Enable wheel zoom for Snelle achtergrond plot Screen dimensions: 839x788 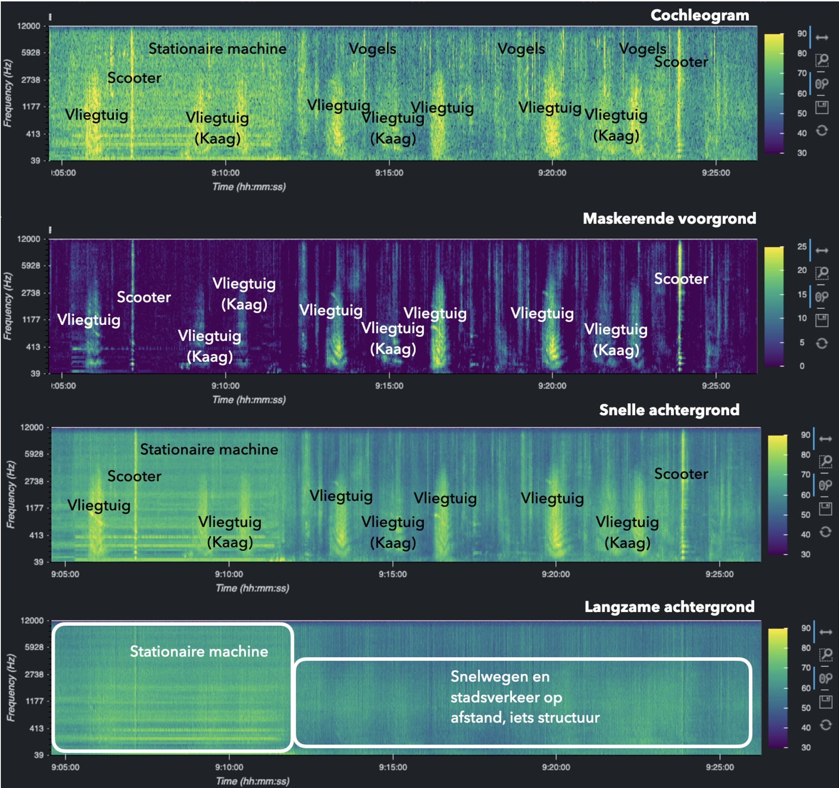(x=825, y=485)
